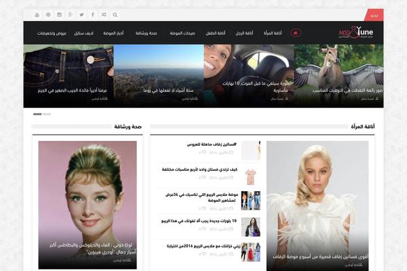Open the car selfie slider article

click(x=249, y=76)
